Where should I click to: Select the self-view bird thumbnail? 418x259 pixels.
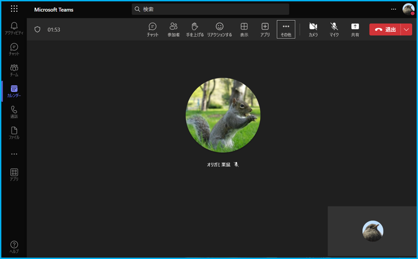[x=373, y=231]
